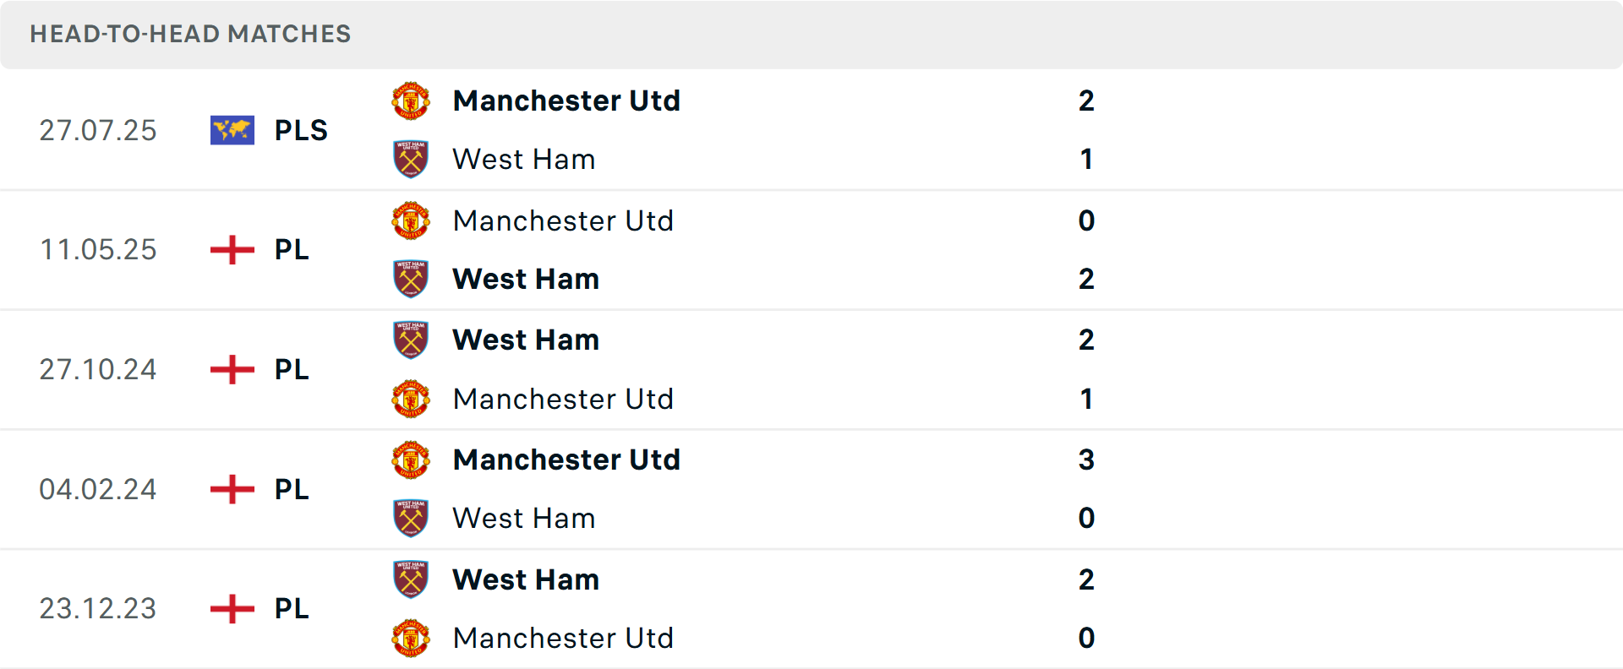This screenshot has width=1623, height=669.
Task: Click the HEAD-TO-HEAD MATCHES header
Action: coord(190,34)
